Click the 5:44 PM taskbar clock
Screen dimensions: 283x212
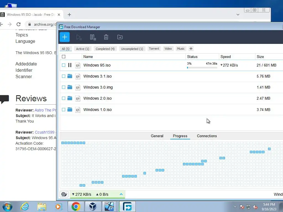(269, 205)
